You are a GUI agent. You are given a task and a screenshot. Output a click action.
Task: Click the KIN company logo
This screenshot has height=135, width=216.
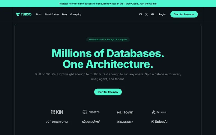point(57,112)
